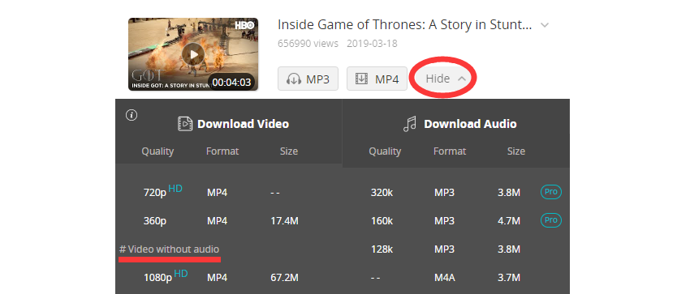Click the HD badge next to 720p

click(x=175, y=189)
